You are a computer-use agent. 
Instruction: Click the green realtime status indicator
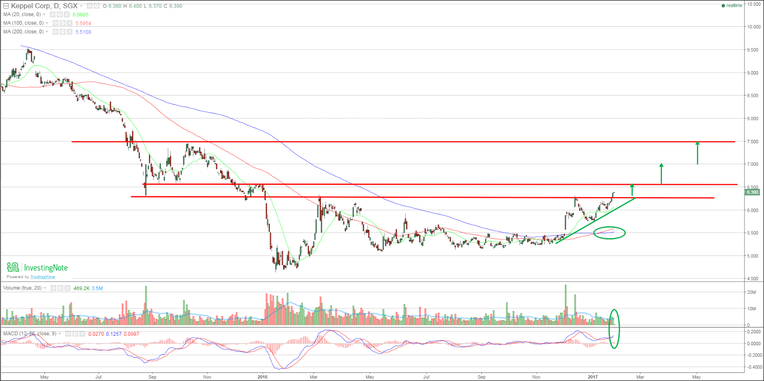point(732,6)
